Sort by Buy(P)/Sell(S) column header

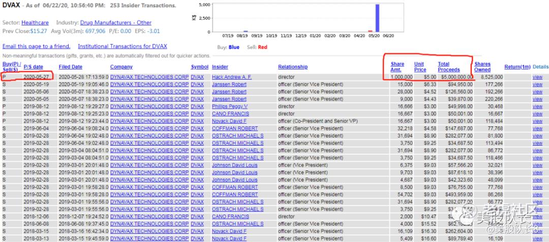12,66
